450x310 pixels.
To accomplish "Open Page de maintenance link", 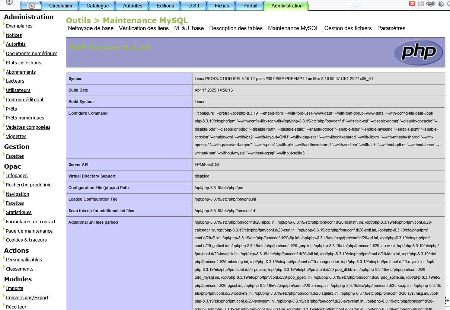I will (x=29, y=231).
